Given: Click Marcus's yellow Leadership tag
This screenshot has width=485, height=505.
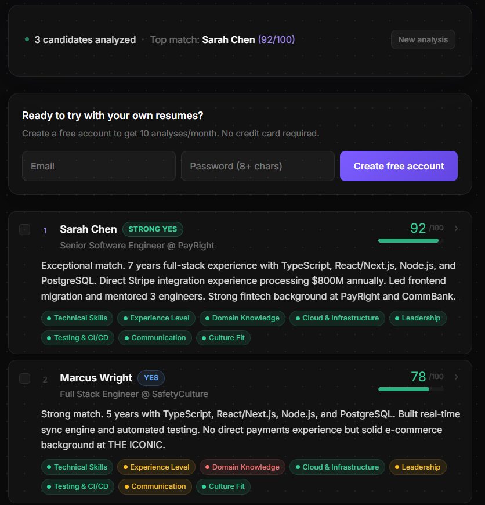Looking at the screenshot, I should tap(417, 467).
